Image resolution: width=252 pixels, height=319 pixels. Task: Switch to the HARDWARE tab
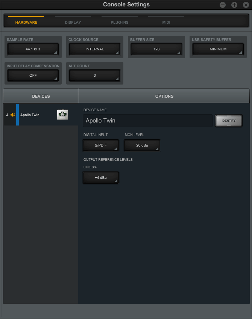coord(26,23)
